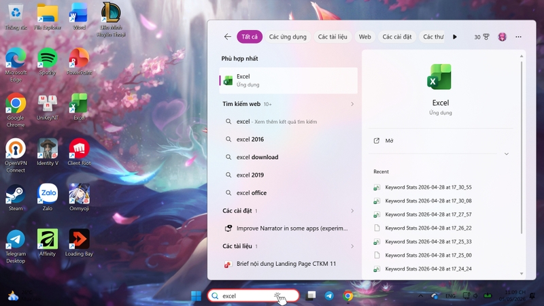The width and height of the screenshot is (544, 306).
Task: Expand Tìm kiếm web section chevron
Action: tap(352, 104)
